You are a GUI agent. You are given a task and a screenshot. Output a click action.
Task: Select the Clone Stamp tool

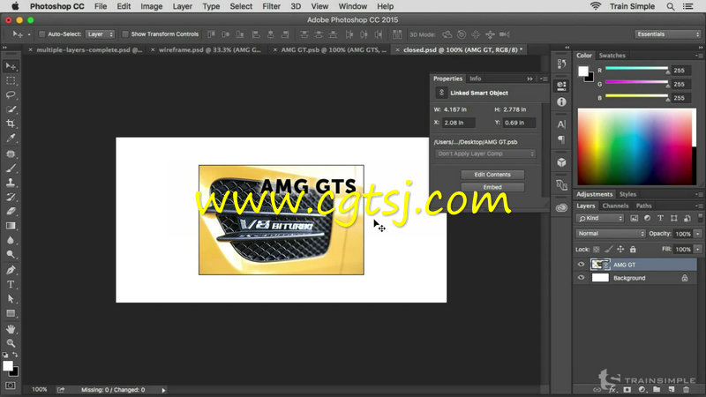(x=11, y=183)
